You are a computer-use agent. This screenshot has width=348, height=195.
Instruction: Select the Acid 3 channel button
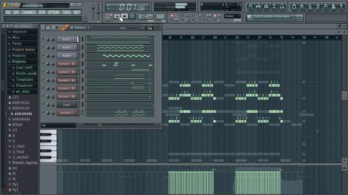(x=67, y=40)
